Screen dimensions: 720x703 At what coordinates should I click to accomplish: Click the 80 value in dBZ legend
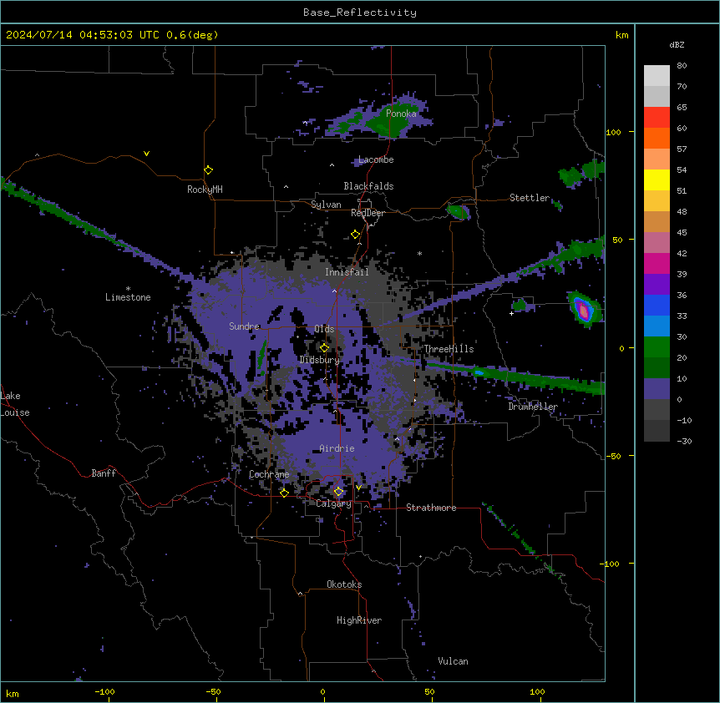coord(682,66)
